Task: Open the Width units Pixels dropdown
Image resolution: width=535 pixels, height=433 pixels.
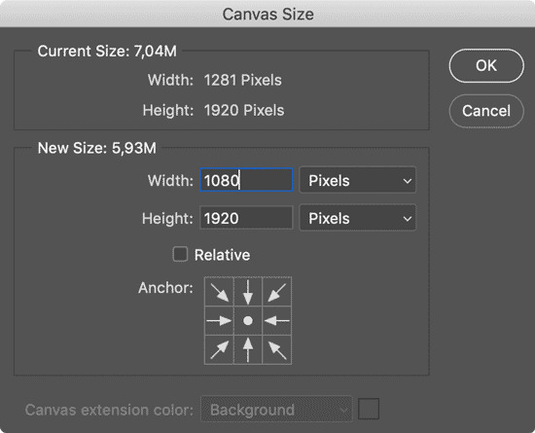Action: coord(358,180)
